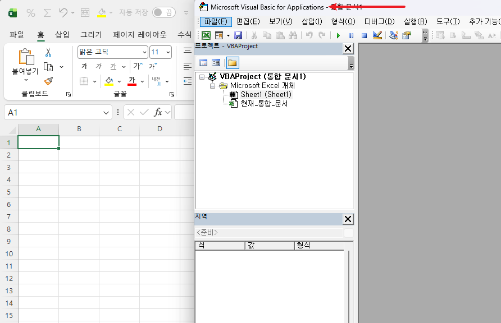The height and width of the screenshot is (323, 501).
Task: Open the Project Explorer toolbar icon
Action: pos(394,35)
